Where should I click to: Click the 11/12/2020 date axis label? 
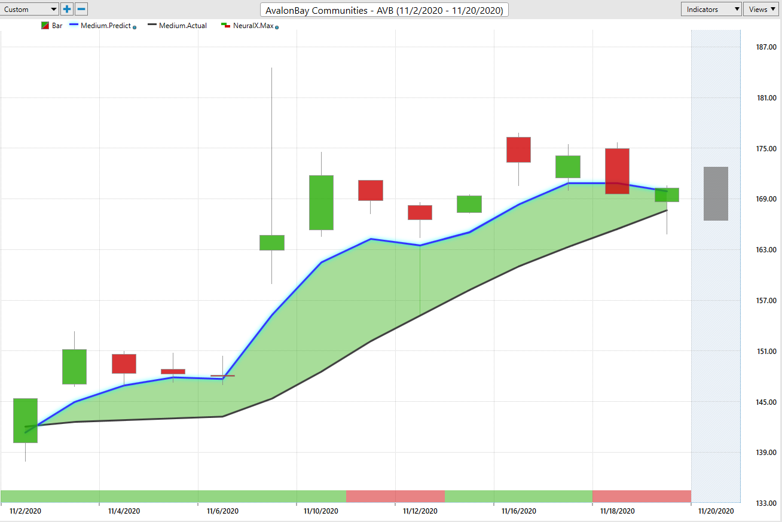click(420, 511)
